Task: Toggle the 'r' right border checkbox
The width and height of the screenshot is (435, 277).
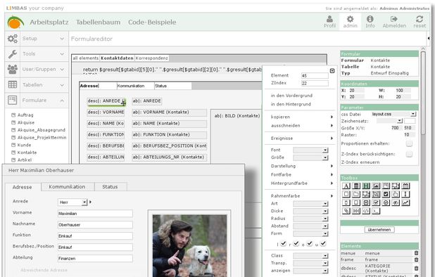Action: tap(296, 243)
